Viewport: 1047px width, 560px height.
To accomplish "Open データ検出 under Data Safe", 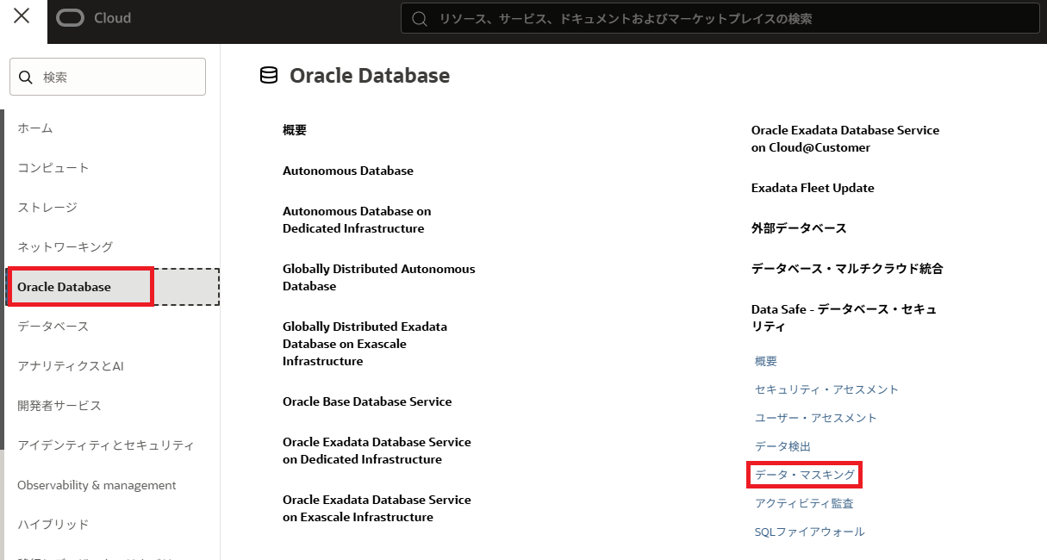I will click(782, 446).
